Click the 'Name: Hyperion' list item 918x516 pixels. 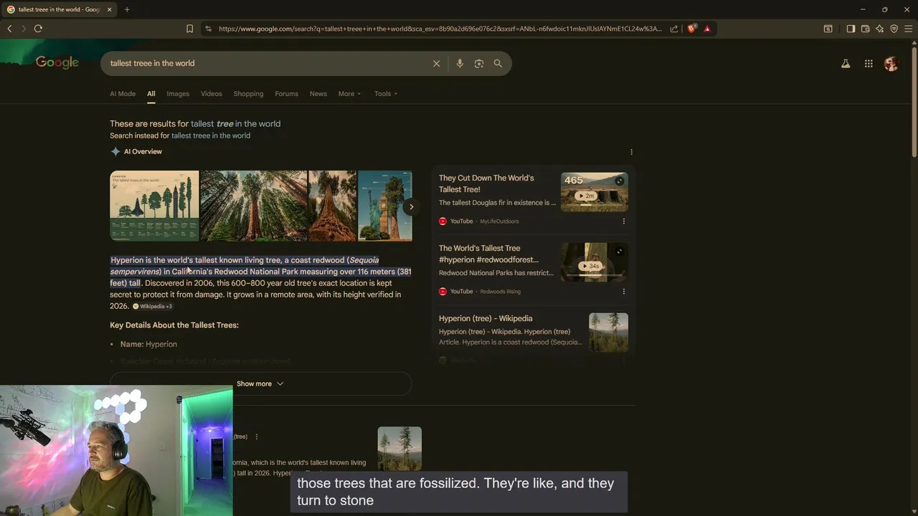[x=148, y=344]
